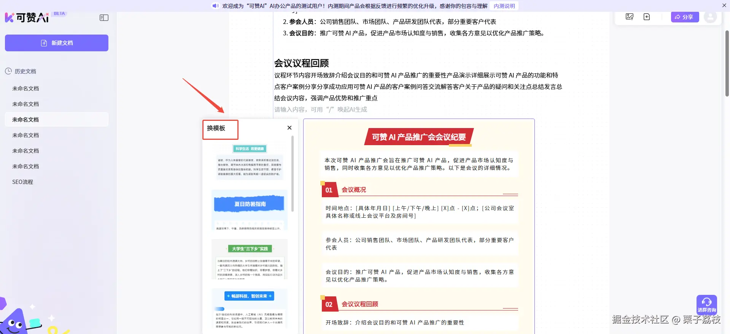The image size is (730, 334).
Task: Click the 历史文档 clock icon
Action: 8,71
